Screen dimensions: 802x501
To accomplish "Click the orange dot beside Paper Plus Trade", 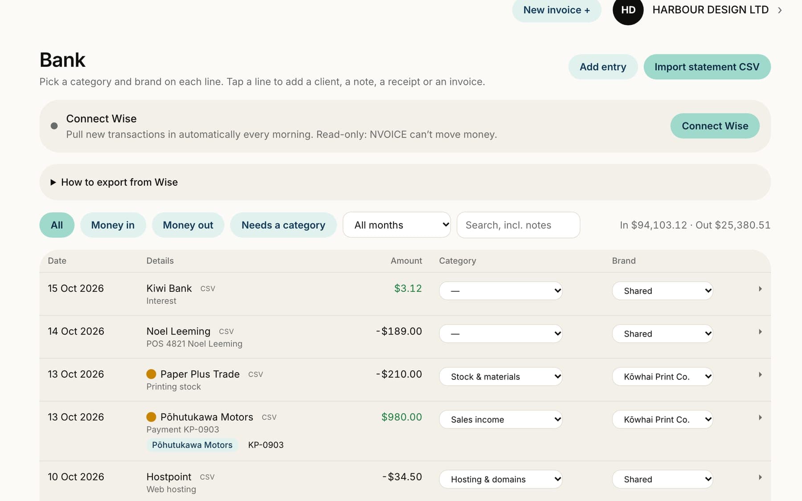I will 151,374.
